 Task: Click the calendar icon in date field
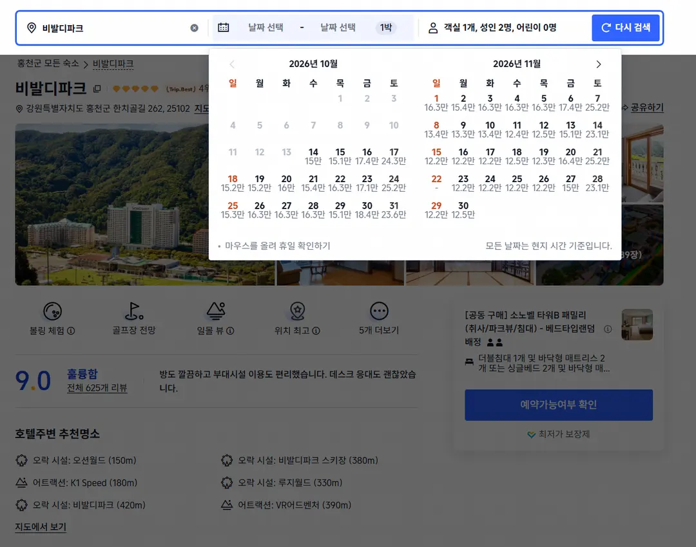click(223, 28)
